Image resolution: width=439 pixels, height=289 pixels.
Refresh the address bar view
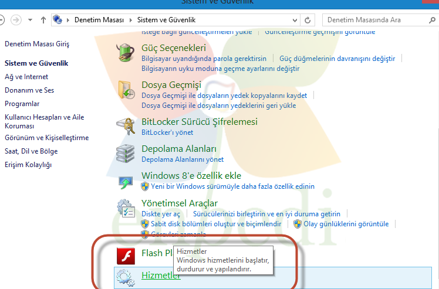308,20
